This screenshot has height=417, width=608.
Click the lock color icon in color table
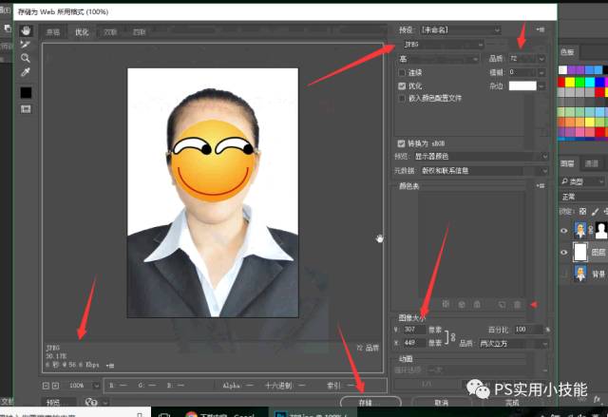(477, 305)
